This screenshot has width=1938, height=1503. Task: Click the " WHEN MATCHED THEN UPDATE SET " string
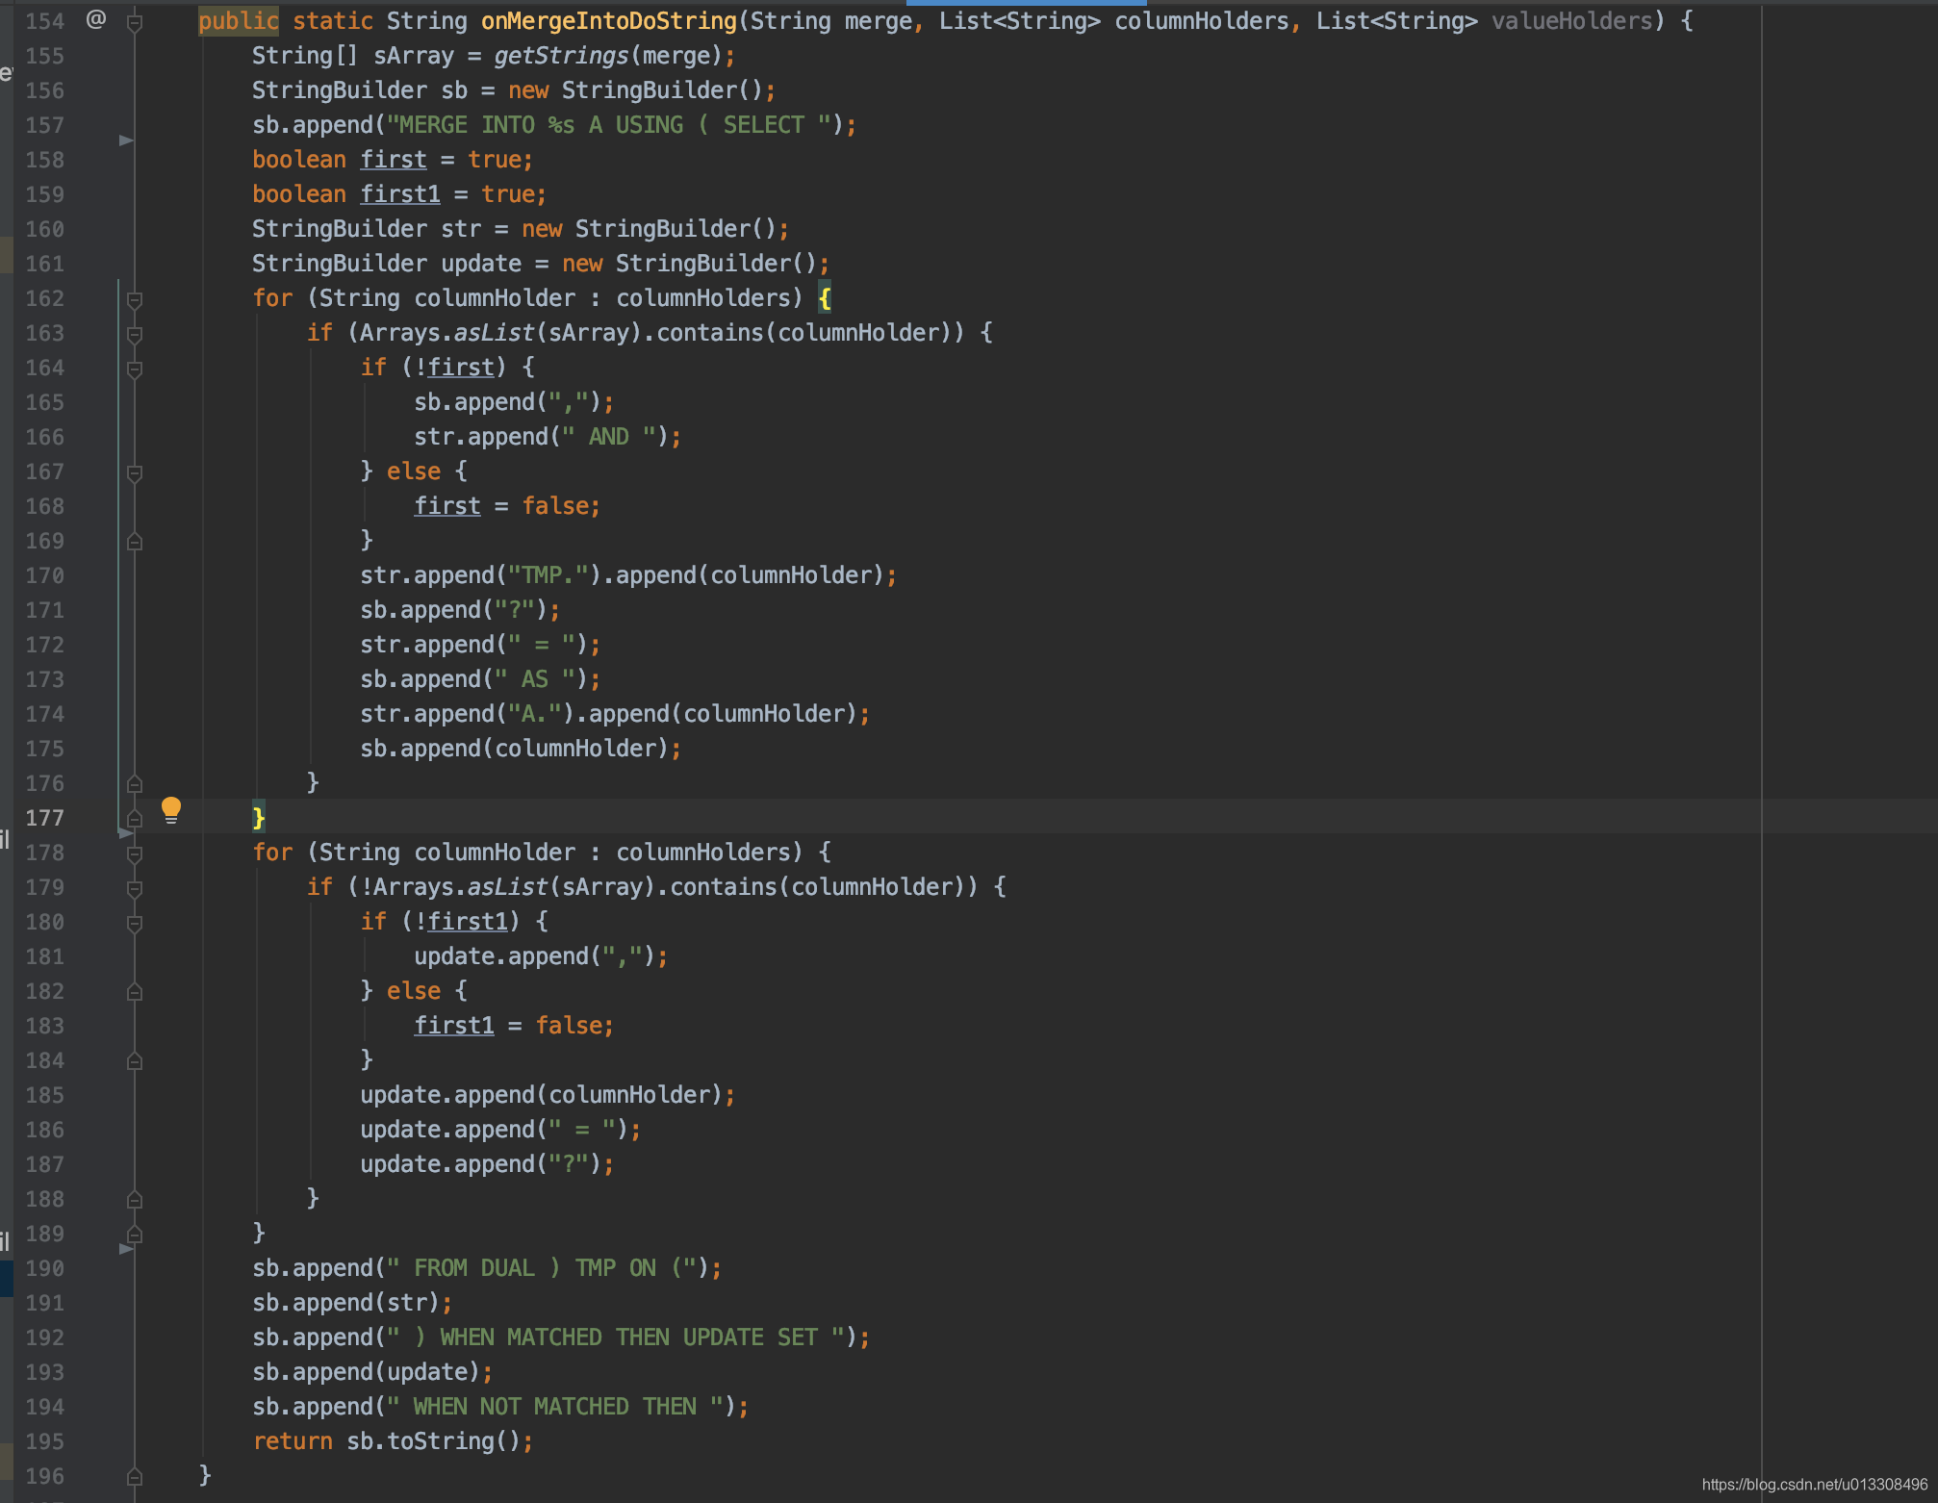(616, 1337)
